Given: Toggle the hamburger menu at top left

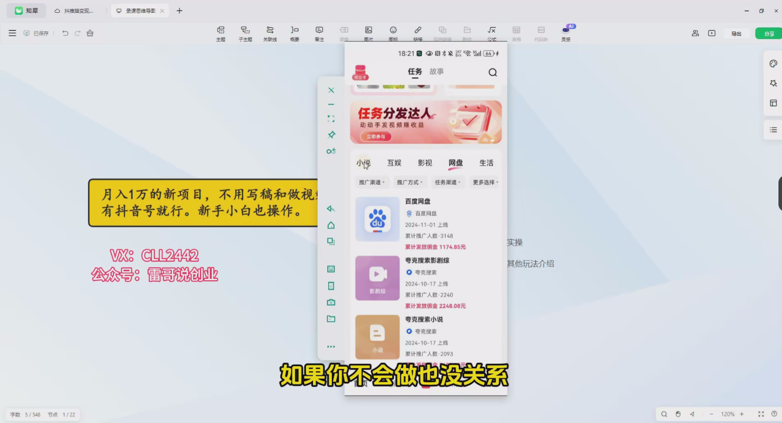Looking at the screenshot, I should click(12, 33).
